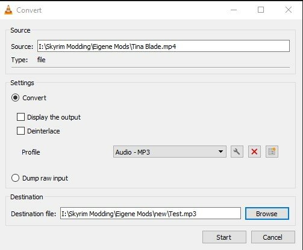
Task: Click the VLC cone icon in title bar
Action: coord(8,10)
